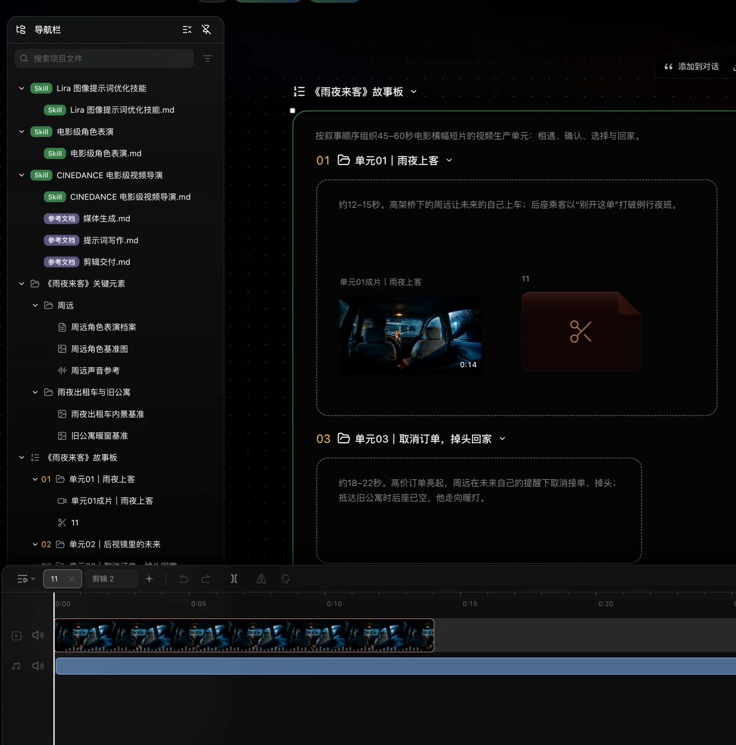The image size is (736, 745).
Task: Open the file filter options
Action: [208, 59]
